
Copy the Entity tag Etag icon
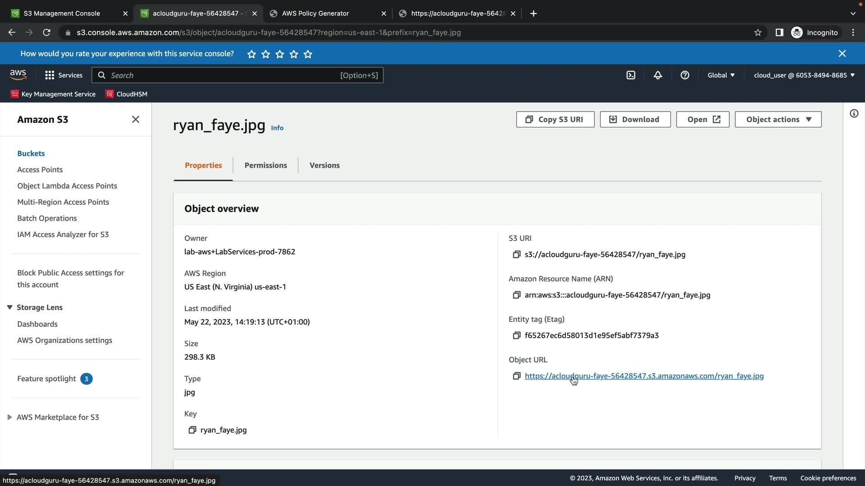(516, 336)
